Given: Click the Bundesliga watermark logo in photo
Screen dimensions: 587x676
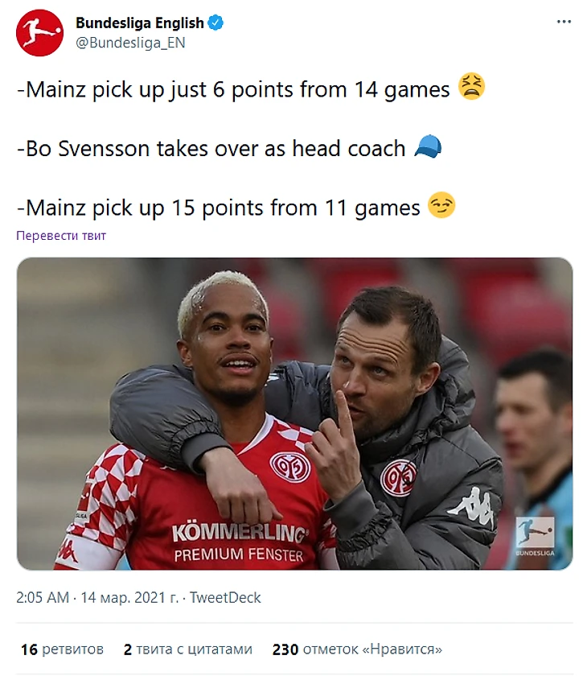Looking at the screenshot, I should [535, 536].
